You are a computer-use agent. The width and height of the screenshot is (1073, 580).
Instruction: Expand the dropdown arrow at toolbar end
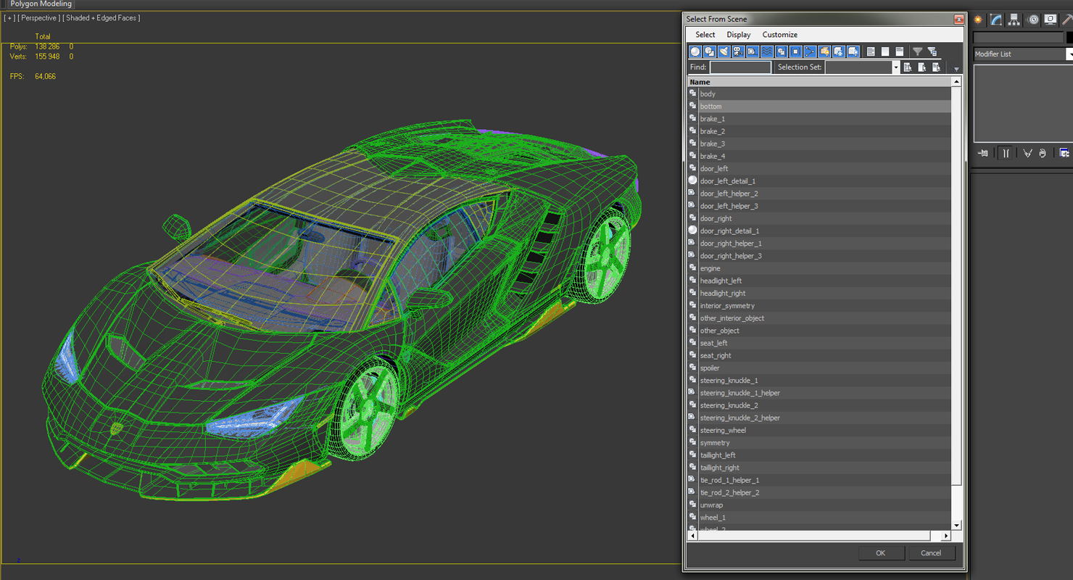pyautogui.click(x=956, y=69)
